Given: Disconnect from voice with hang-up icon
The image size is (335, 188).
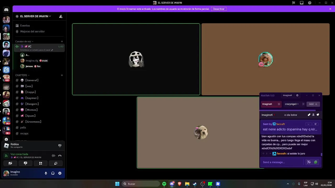Looking at the screenshot, I should (60, 156).
